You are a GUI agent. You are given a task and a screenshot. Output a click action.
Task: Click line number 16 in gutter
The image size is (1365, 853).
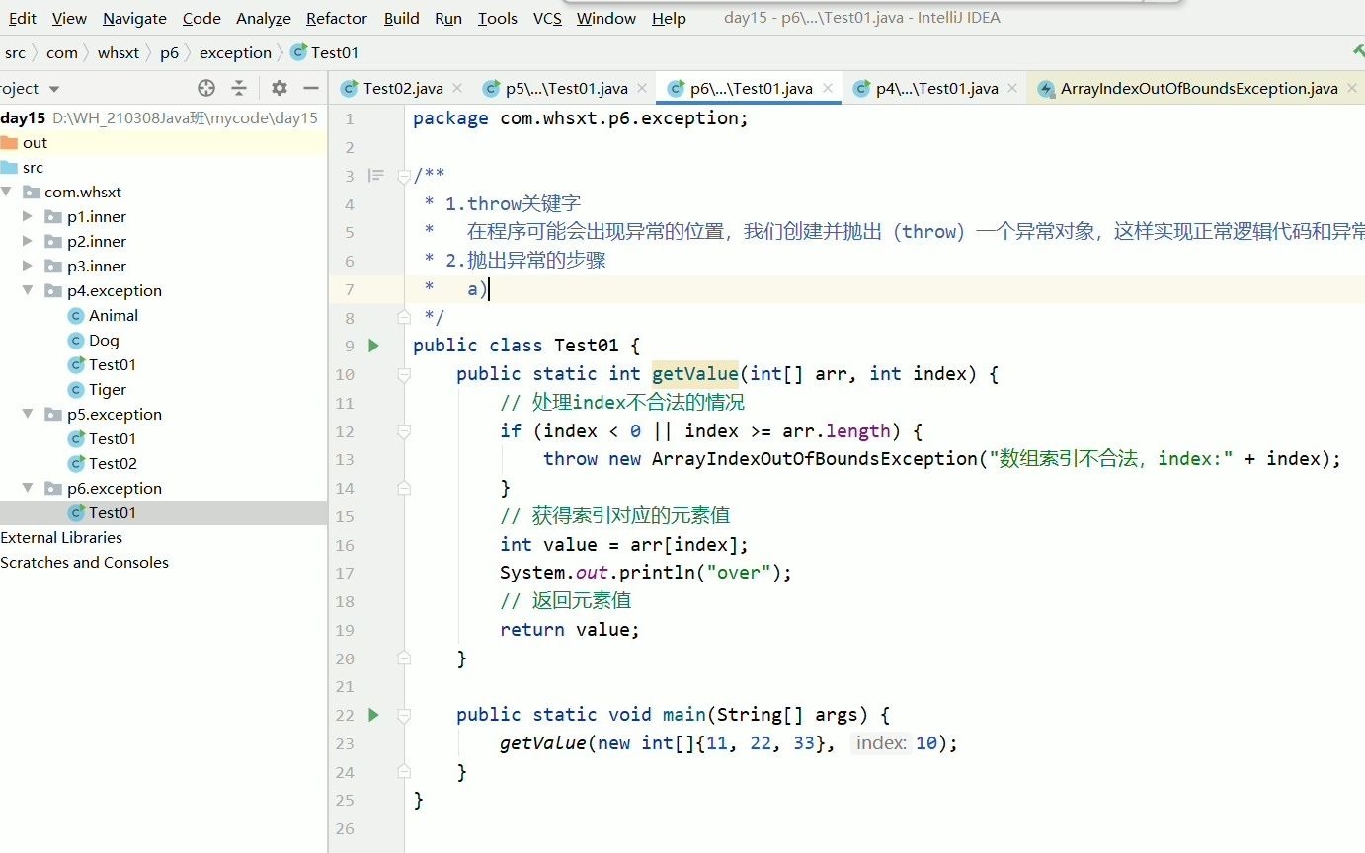click(344, 545)
